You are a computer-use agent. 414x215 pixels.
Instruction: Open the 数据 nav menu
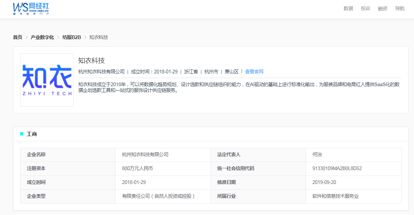(x=348, y=8)
